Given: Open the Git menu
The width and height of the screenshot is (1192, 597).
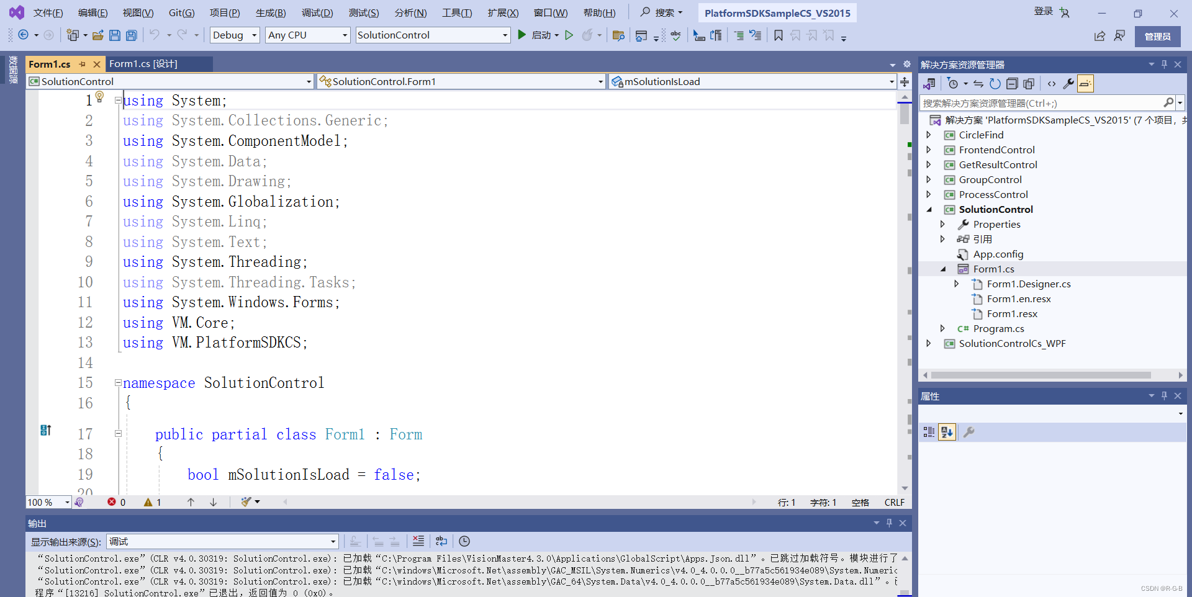Looking at the screenshot, I should [x=181, y=12].
